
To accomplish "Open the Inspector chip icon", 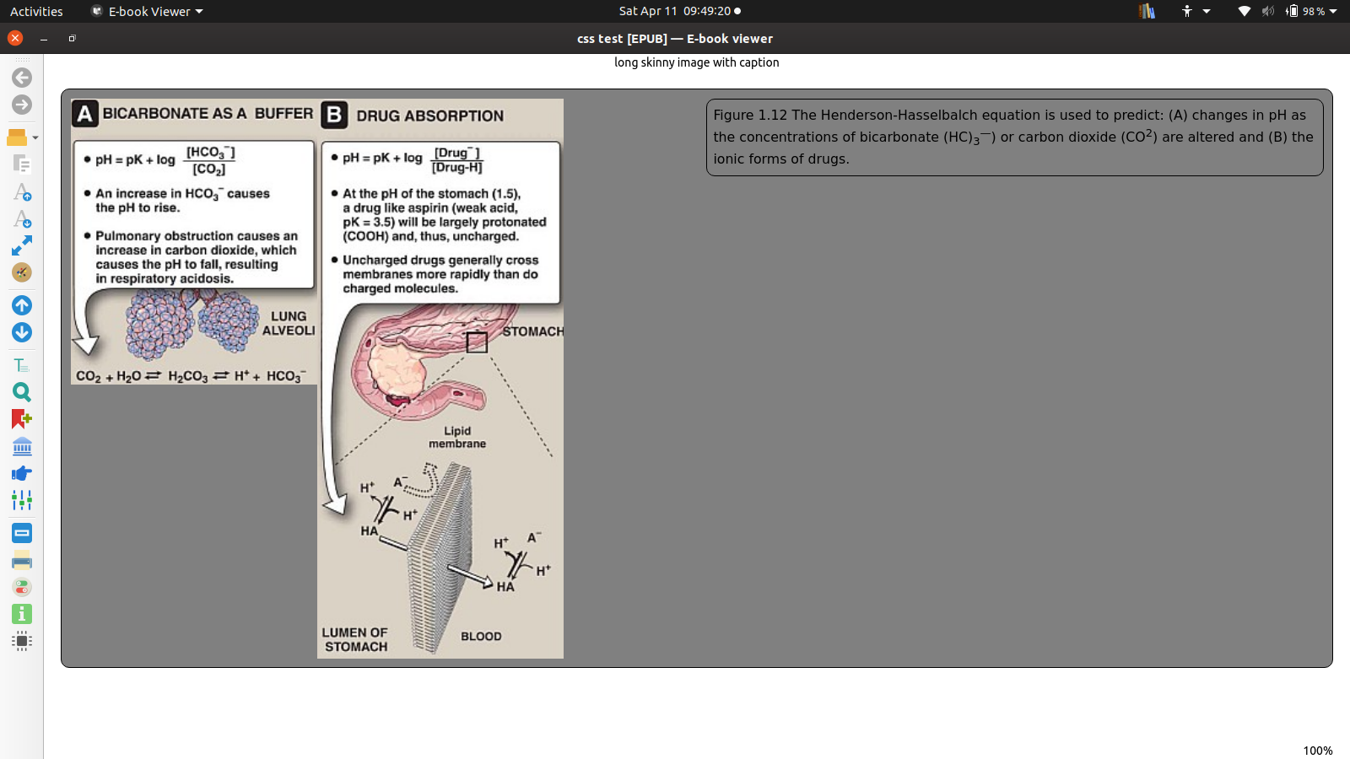I will 22,641.
